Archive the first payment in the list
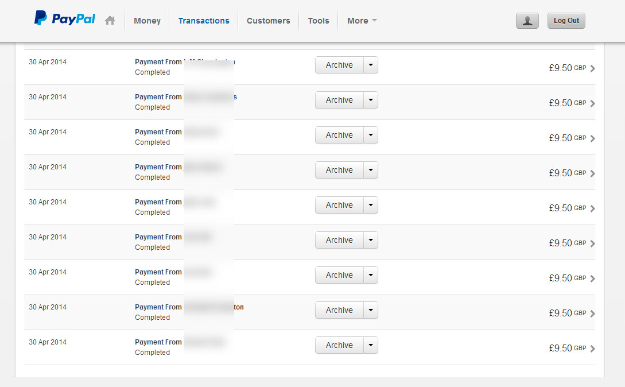The width and height of the screenshot is (625, 387). [339, 65]
